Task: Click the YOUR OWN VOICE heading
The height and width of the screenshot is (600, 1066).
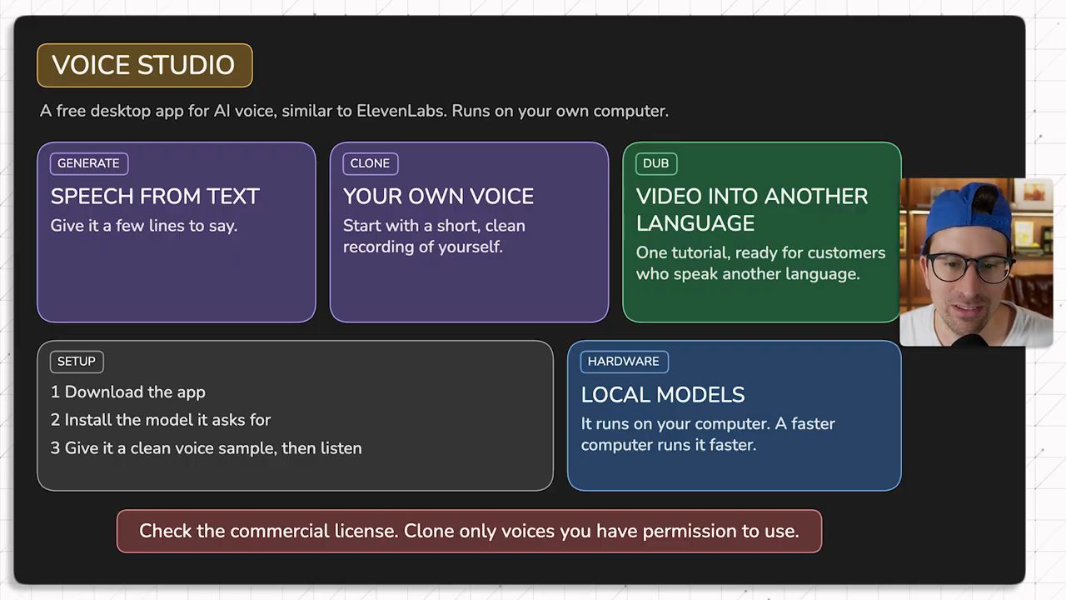Action: (x=438, y=197)
